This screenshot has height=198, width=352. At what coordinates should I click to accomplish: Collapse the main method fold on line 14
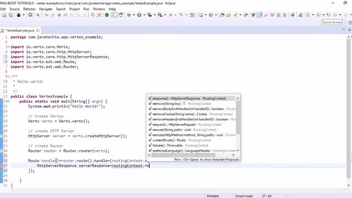tap(9, 101)
